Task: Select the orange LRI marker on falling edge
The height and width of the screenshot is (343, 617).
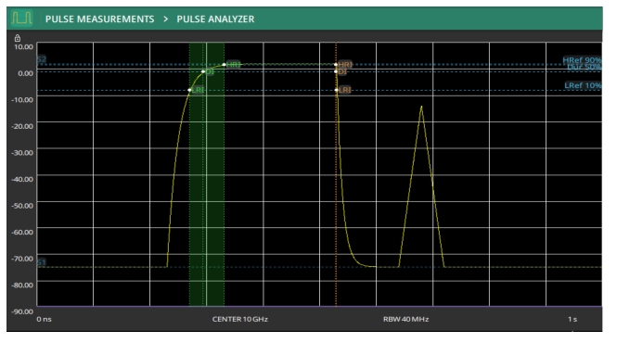Action: click(344, 90)
